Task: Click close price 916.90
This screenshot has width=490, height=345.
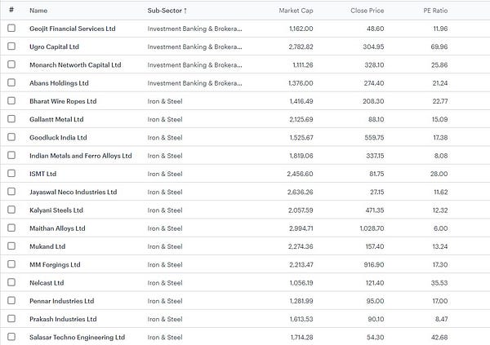Action: tap(374, 264)
